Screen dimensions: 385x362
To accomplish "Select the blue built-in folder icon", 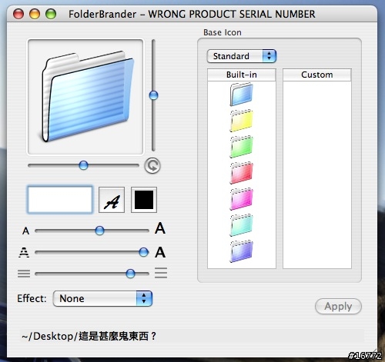I will coord(241,95).
